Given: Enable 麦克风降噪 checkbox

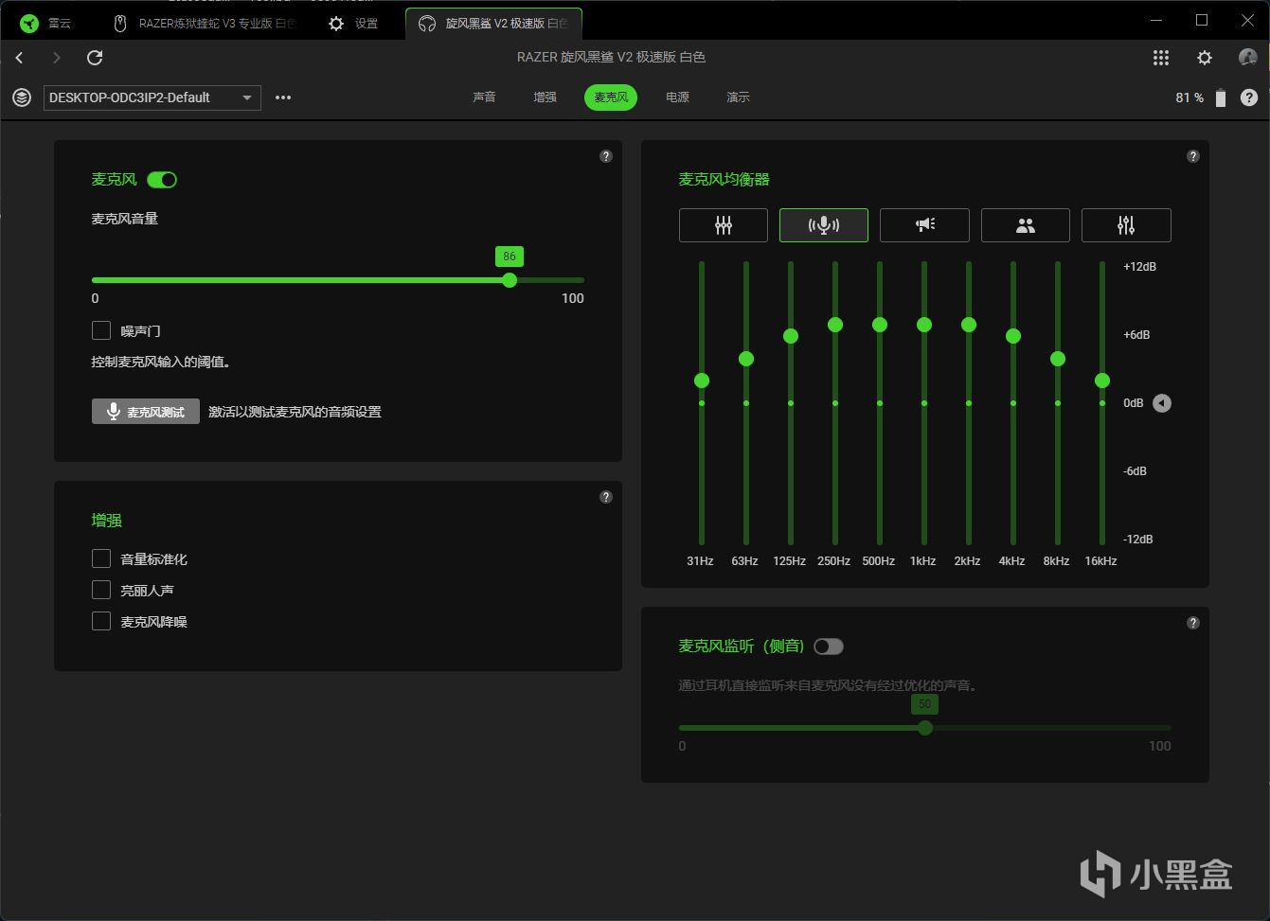Looking at the screenshot, I should tap(101, 622).
